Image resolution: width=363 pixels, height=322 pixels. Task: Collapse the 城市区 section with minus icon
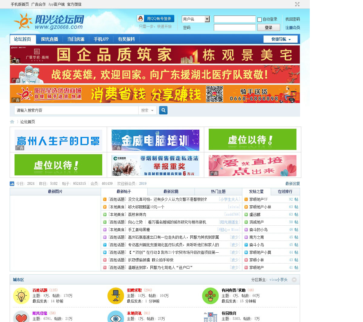[294, 280]
